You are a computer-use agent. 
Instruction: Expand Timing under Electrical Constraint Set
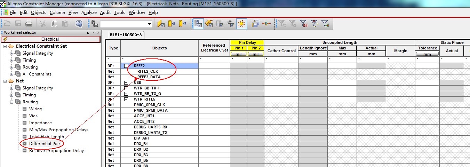click(12, 60)
